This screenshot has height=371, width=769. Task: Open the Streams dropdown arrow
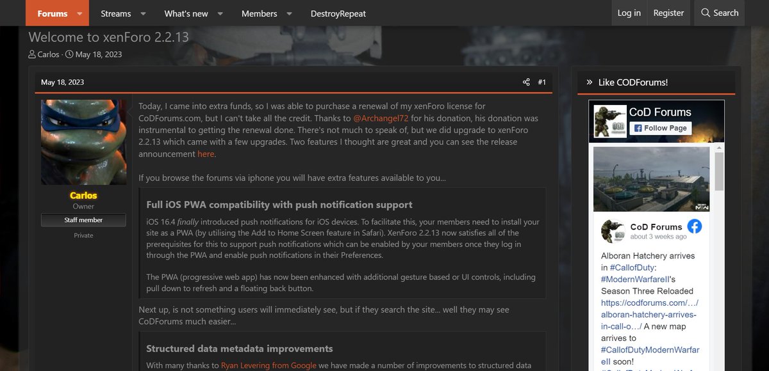[142, 13]
